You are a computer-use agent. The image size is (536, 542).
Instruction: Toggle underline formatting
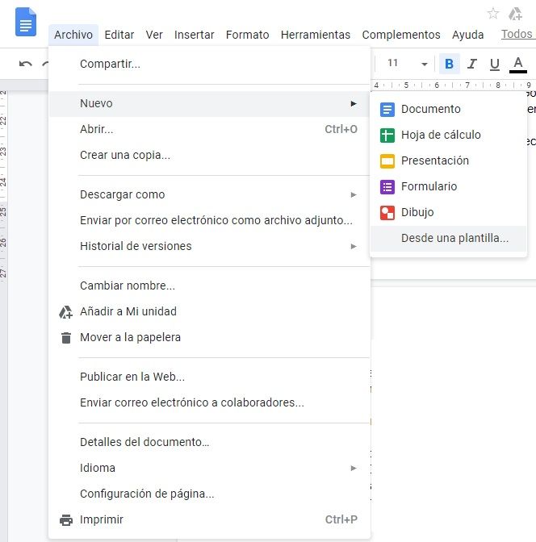pos(495,64)
